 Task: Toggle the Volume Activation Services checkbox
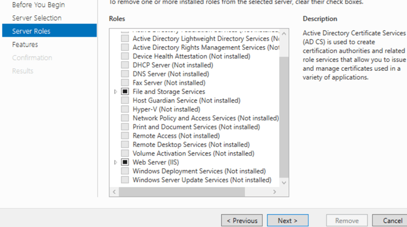pos(125,153)
